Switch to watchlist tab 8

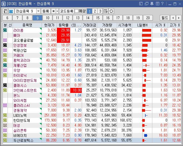(27, 18)
